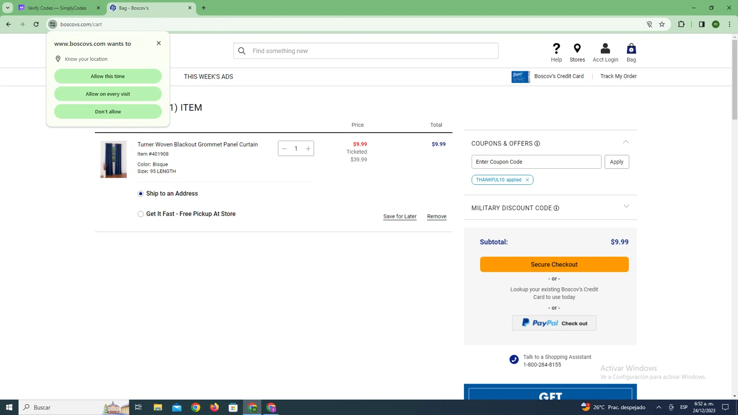Viewport: 738px width, 415px height.
Task: Save the curtain for later
Action: point(400,216)
